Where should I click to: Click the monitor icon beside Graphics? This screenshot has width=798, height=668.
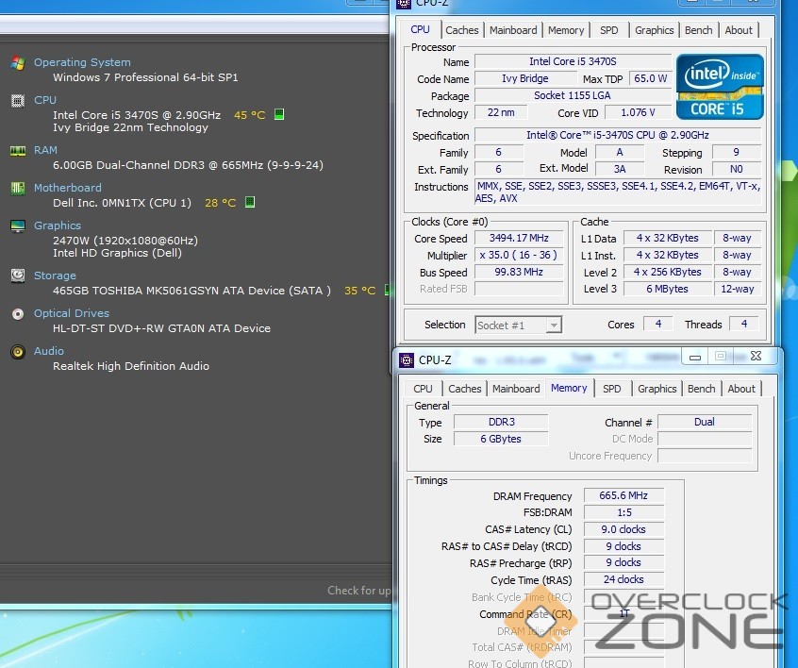(18, 226)
